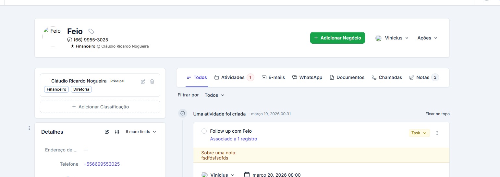Click the Adicionar Negócio button
The width and height of the screenshot is (500, 177).
click(337, 38)
